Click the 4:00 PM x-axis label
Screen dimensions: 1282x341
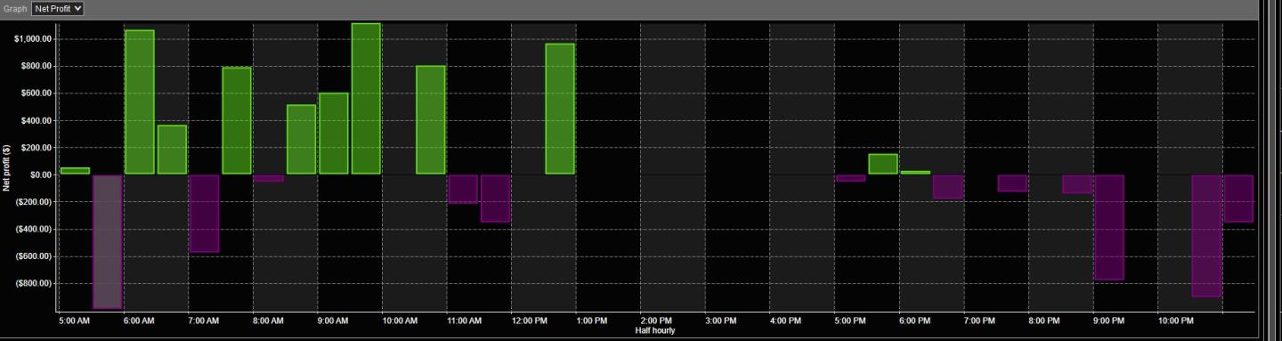coord(786,320)
